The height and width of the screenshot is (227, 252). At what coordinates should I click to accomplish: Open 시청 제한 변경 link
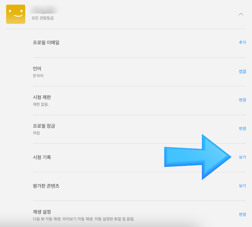pos(242,100)
